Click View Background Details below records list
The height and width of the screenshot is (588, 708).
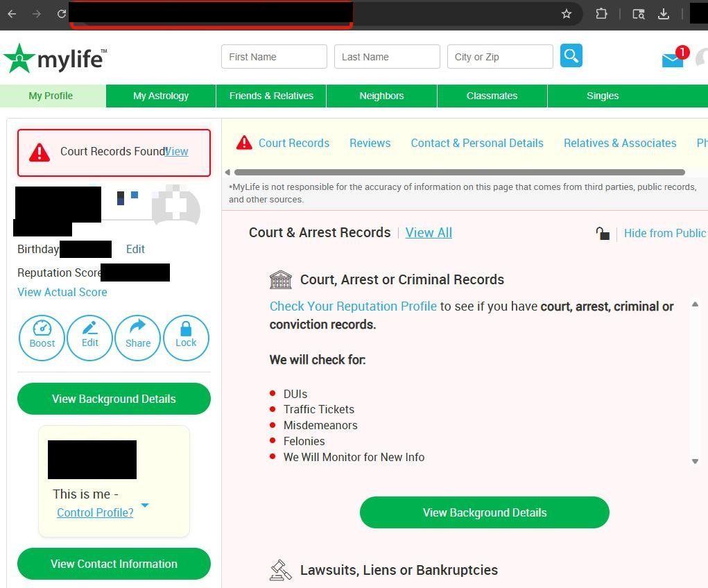[485, 512]
